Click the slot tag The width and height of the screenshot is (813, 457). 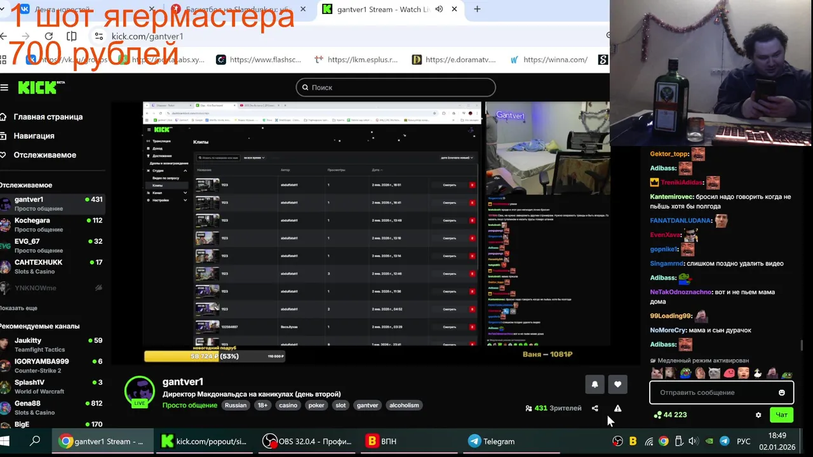click(340, 405)
